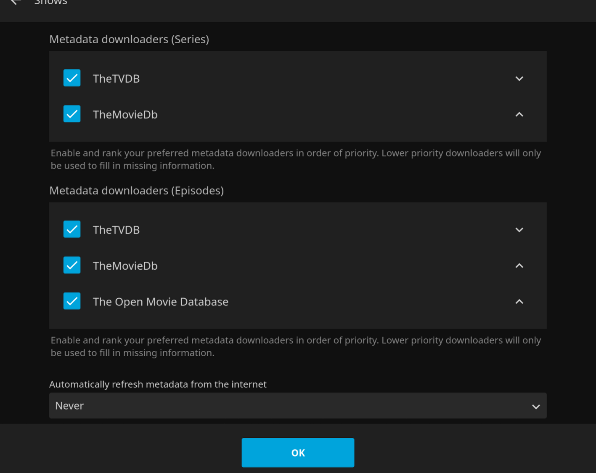
Task: Move TheMovieDb up in Episodes downloaders
Action: (x=519, y=265)
